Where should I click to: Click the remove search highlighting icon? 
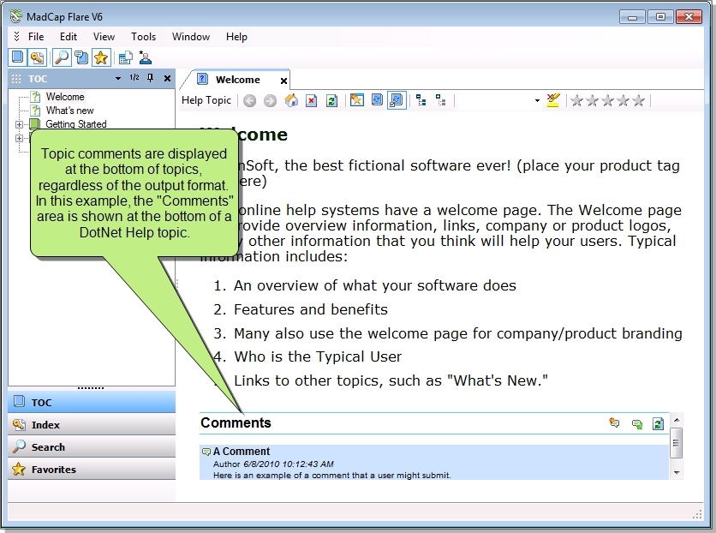(552, 100)
